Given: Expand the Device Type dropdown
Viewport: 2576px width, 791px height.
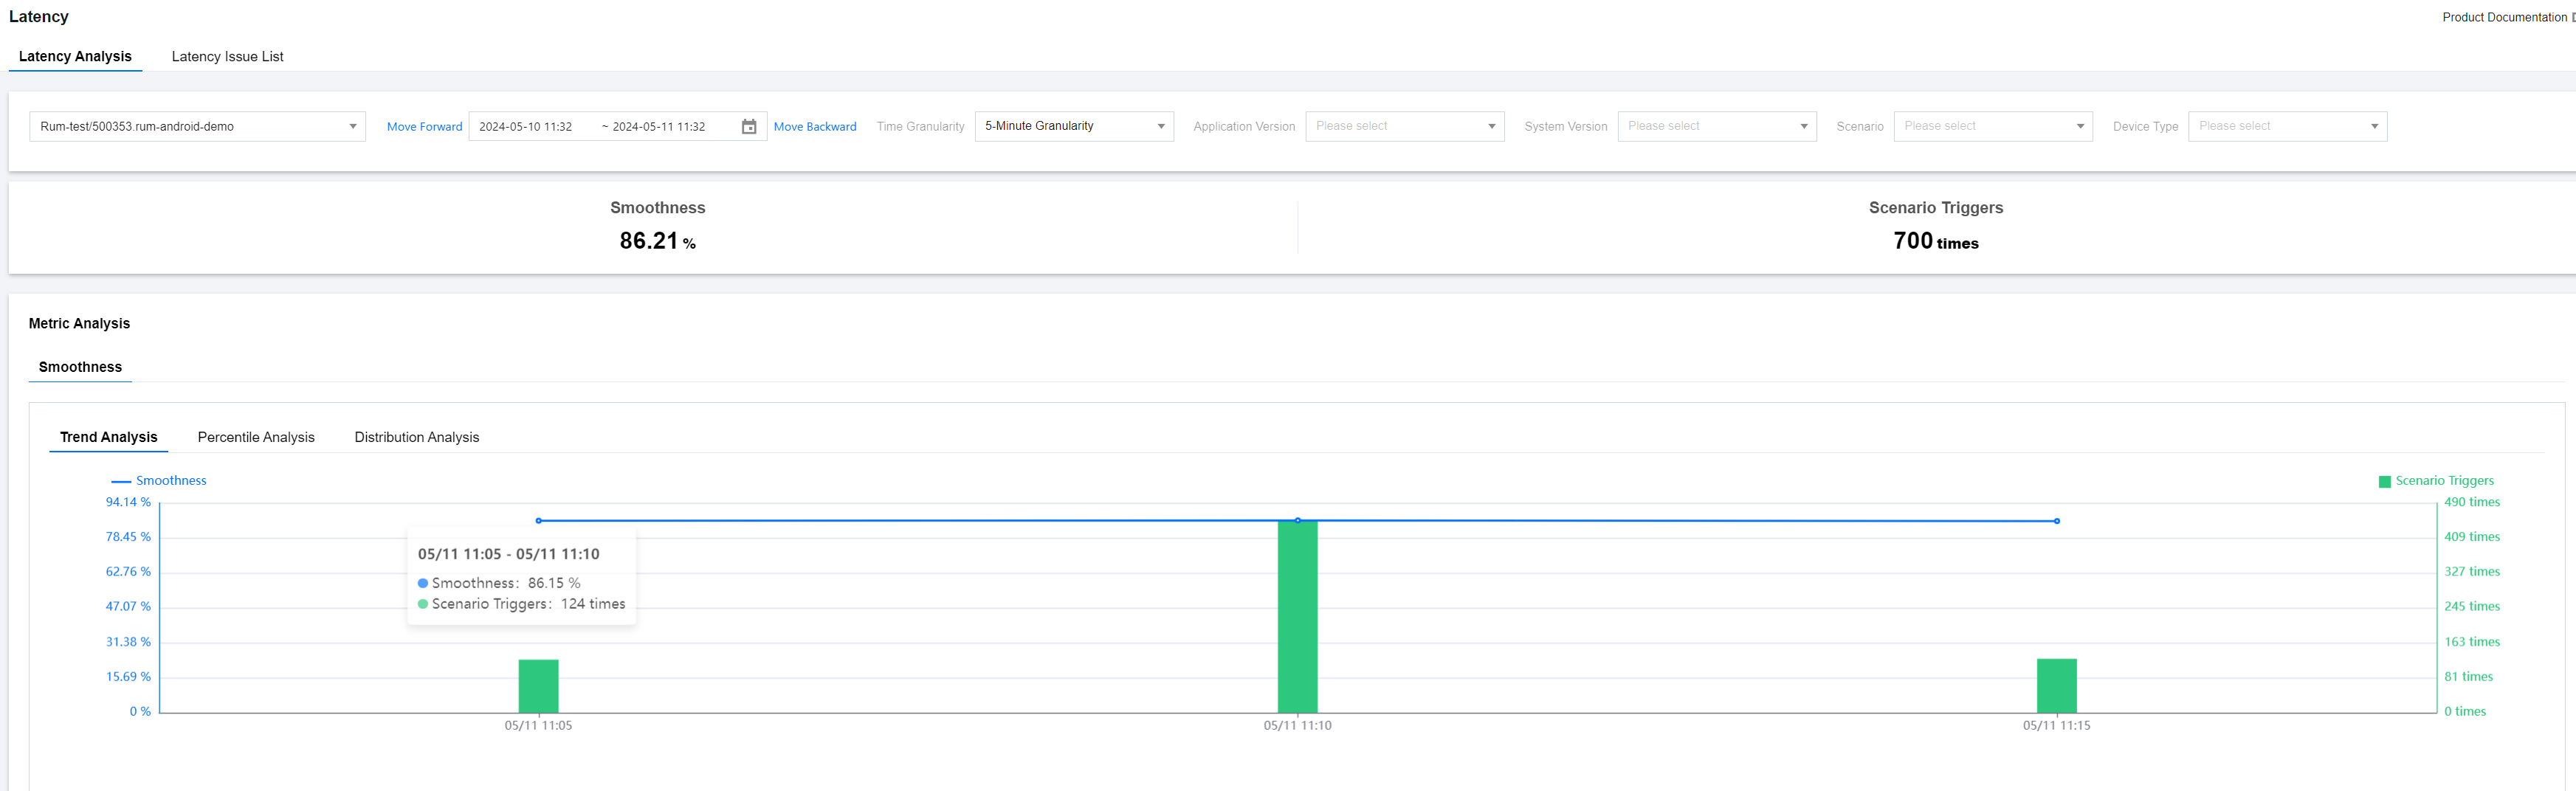Looking at the screenshot, I should pos(2286,127).
